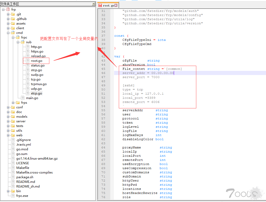The height and width of the screenshot is (202, 266).
Task: Click the save icon on root.go tab
Action: (x=100, y=5)
